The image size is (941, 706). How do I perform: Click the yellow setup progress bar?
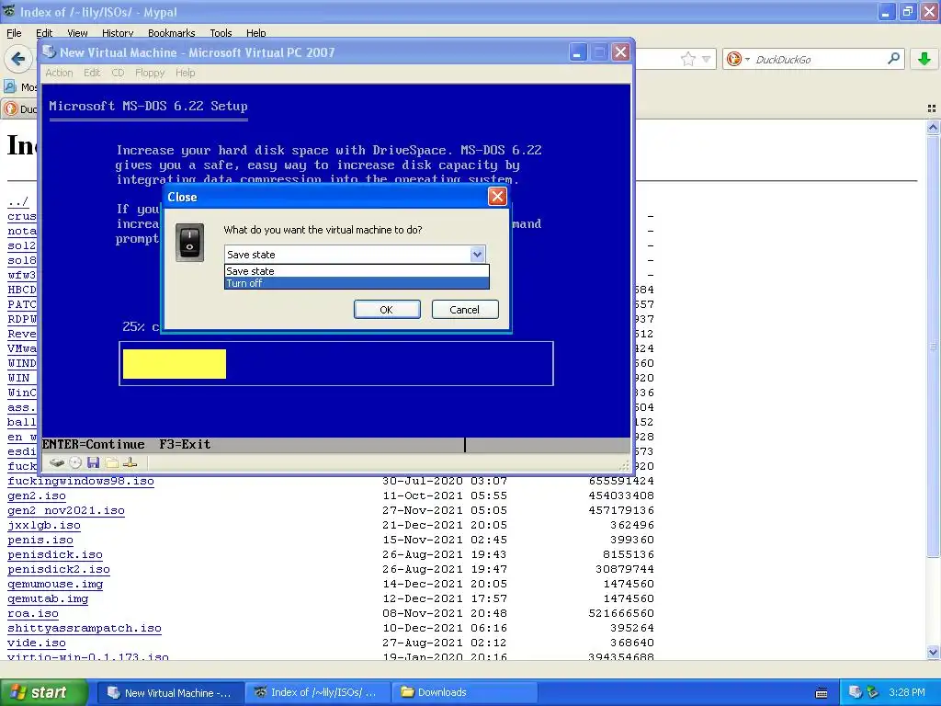[175, 364]
